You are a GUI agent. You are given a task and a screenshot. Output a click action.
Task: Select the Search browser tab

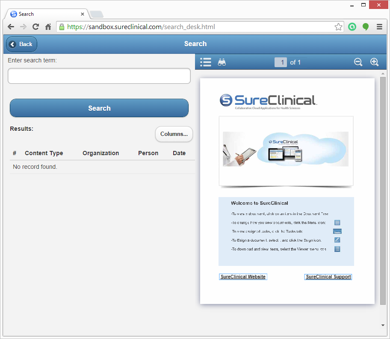47,14
